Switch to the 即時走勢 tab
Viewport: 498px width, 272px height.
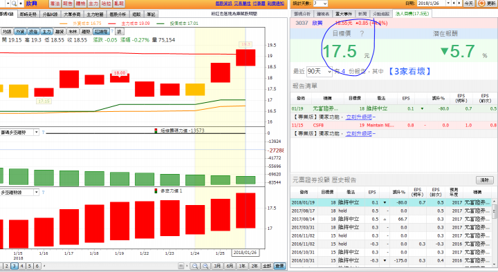click(x=28, y=14)
